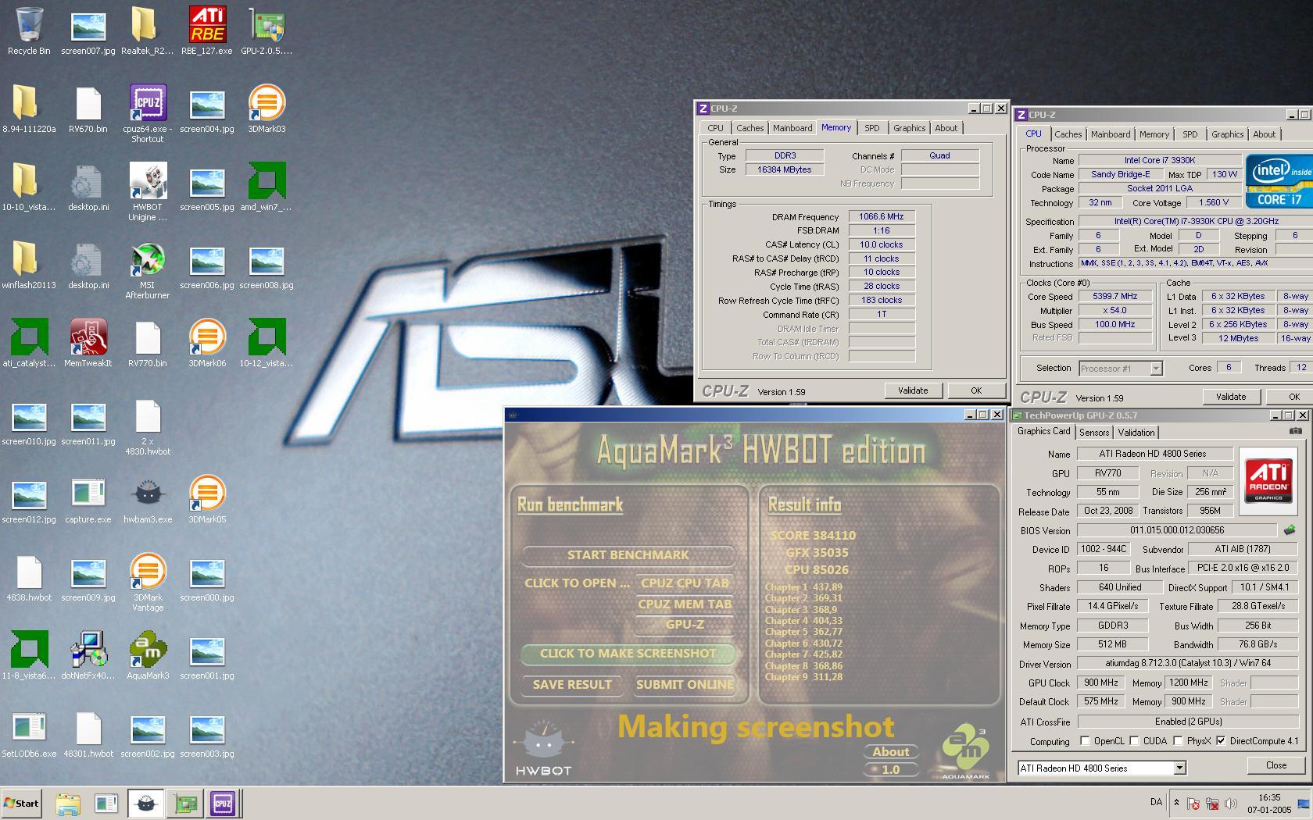The image size is (1313, 820).
Task: Select RV670.bin file icon
Action: pos(88,109)
